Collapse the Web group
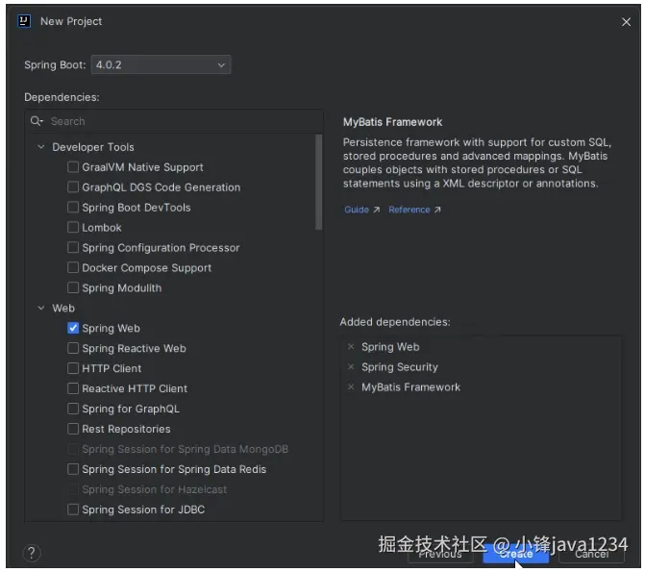The image size is (645, 572). click(x=41, y=308)
